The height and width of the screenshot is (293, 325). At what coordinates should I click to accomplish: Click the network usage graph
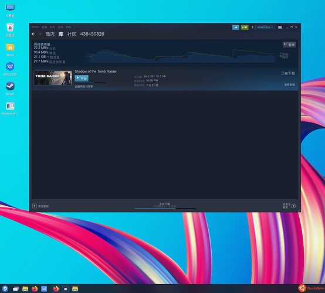179,56
